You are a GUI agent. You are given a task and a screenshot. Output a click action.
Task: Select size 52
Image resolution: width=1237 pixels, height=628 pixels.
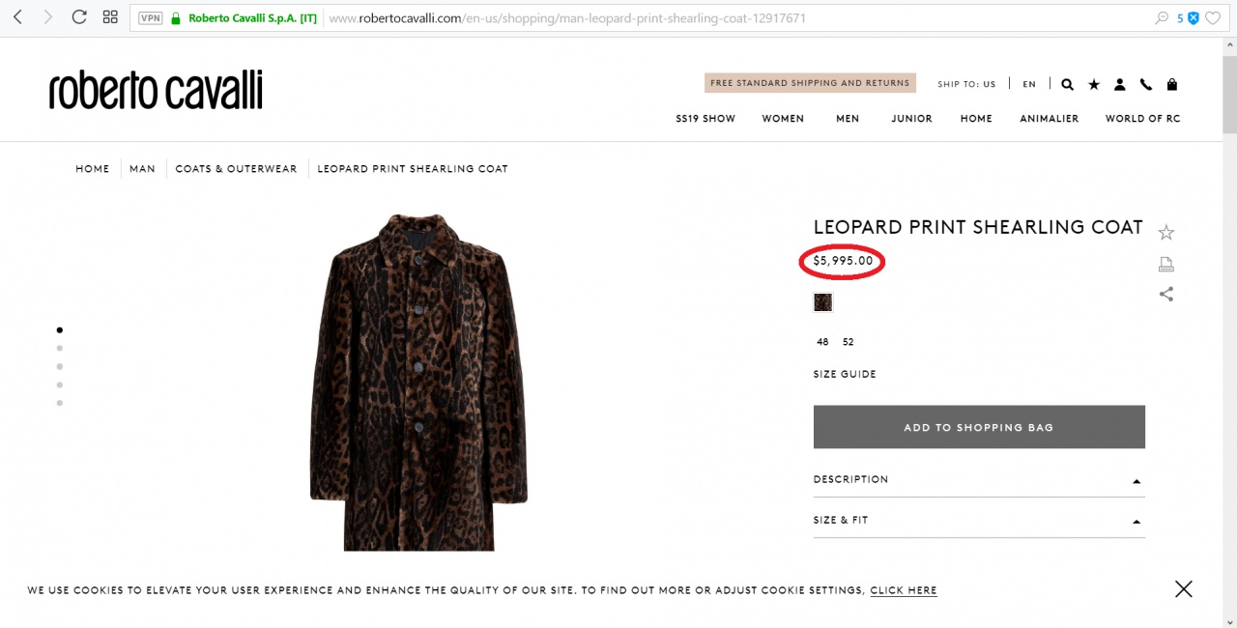coord(849,342)
